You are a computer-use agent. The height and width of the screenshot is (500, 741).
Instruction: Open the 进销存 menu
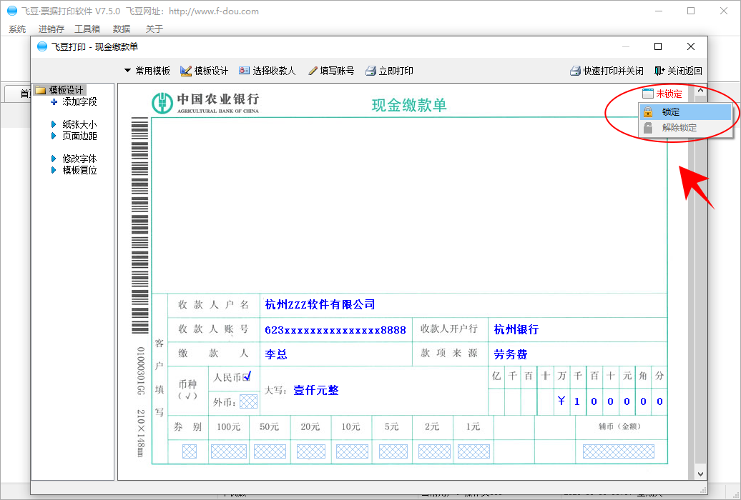coord(51,29)
